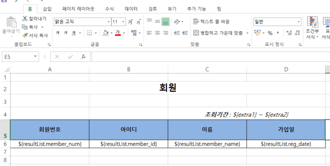Select column B header
This screenshot has height=166, width=330.
click(129, 69)
